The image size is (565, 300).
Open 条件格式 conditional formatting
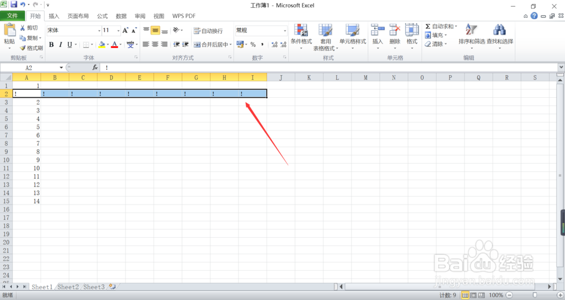(301, 36)
